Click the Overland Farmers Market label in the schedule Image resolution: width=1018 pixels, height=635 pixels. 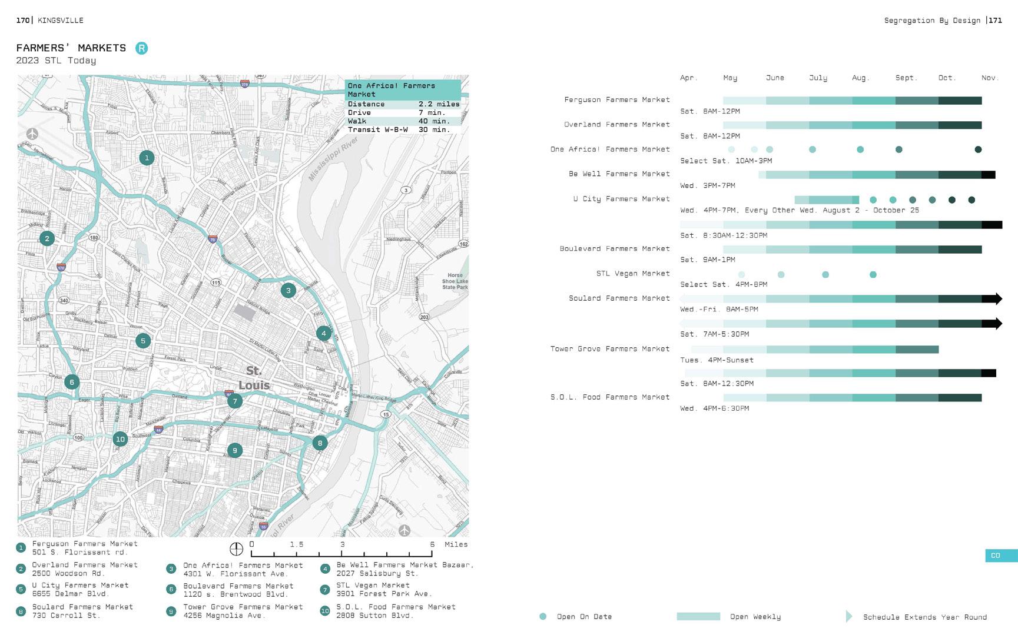(617, 125)
